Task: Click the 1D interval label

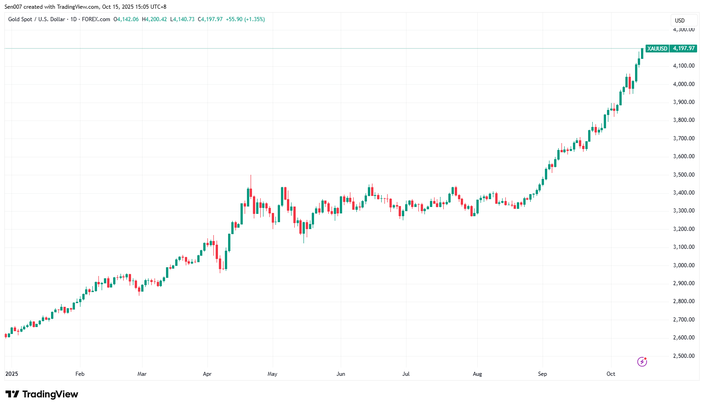Action: [x=74, y=19]
